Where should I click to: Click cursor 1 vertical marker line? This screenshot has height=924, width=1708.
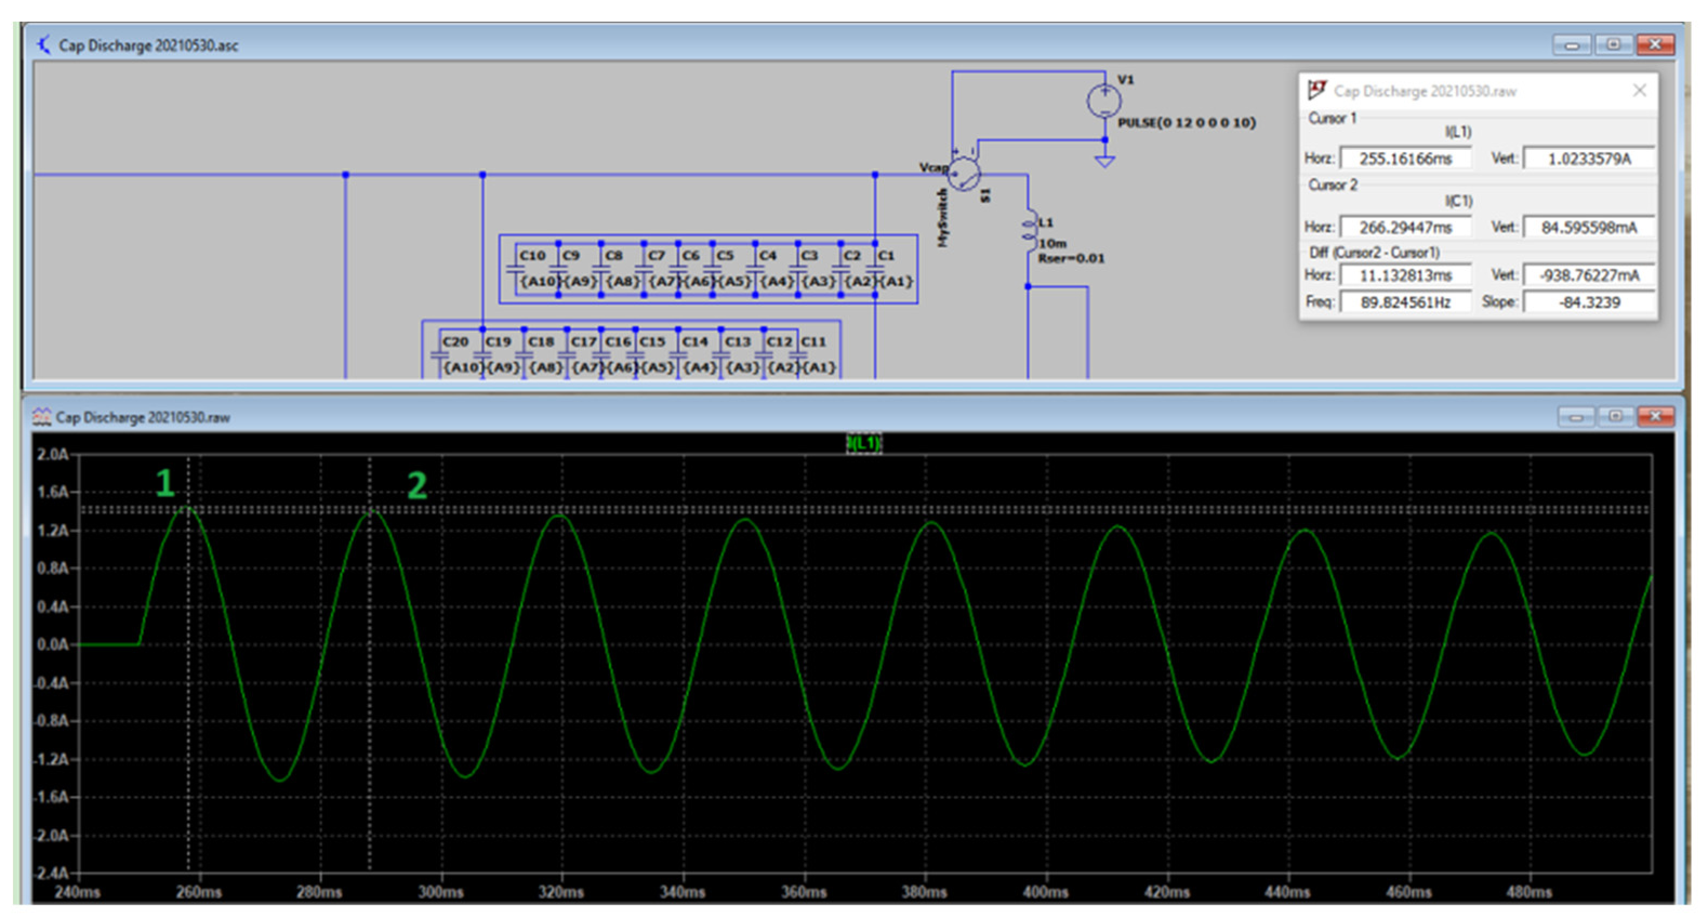pyautogui.click(x=188, y=663)
